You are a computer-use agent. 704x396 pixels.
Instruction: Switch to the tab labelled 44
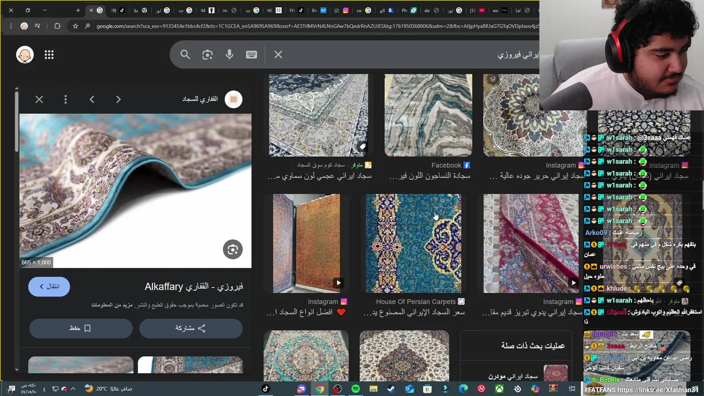(x=207, y=10)
